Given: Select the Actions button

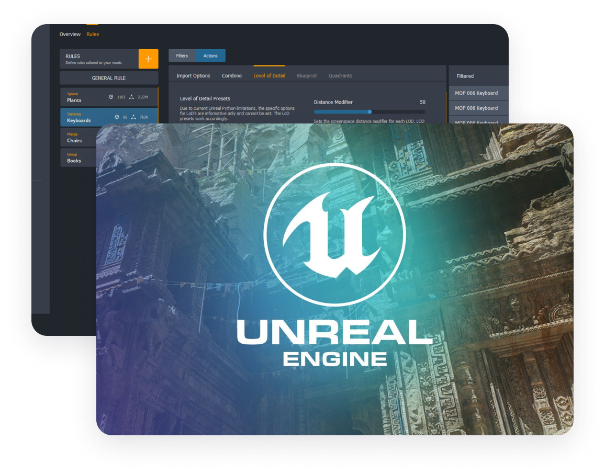Looking at the screenshot, I should [x=211, y=55].
